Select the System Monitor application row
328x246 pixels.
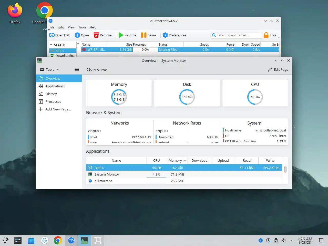coord(184,174)
